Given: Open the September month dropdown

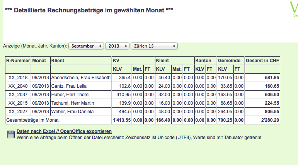Looking at the screenshot, I should coord(86,46).
